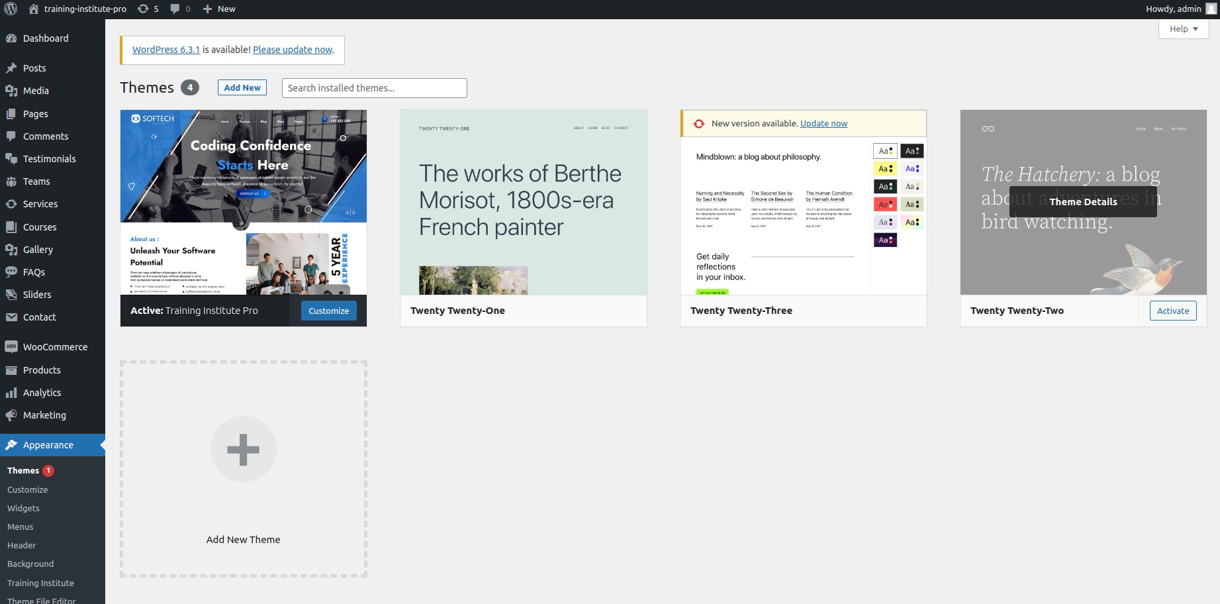1220x604 pixels.
Task: Open Twenty Twenty-Three theme screenshot
Action: [804, 216]
